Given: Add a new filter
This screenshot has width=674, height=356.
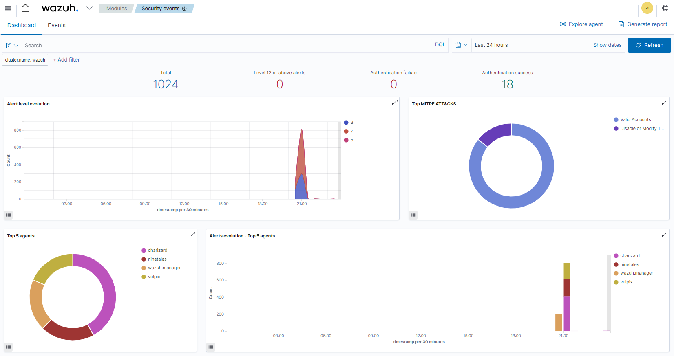Looking at the screenshot, I should tap(66, 60).
